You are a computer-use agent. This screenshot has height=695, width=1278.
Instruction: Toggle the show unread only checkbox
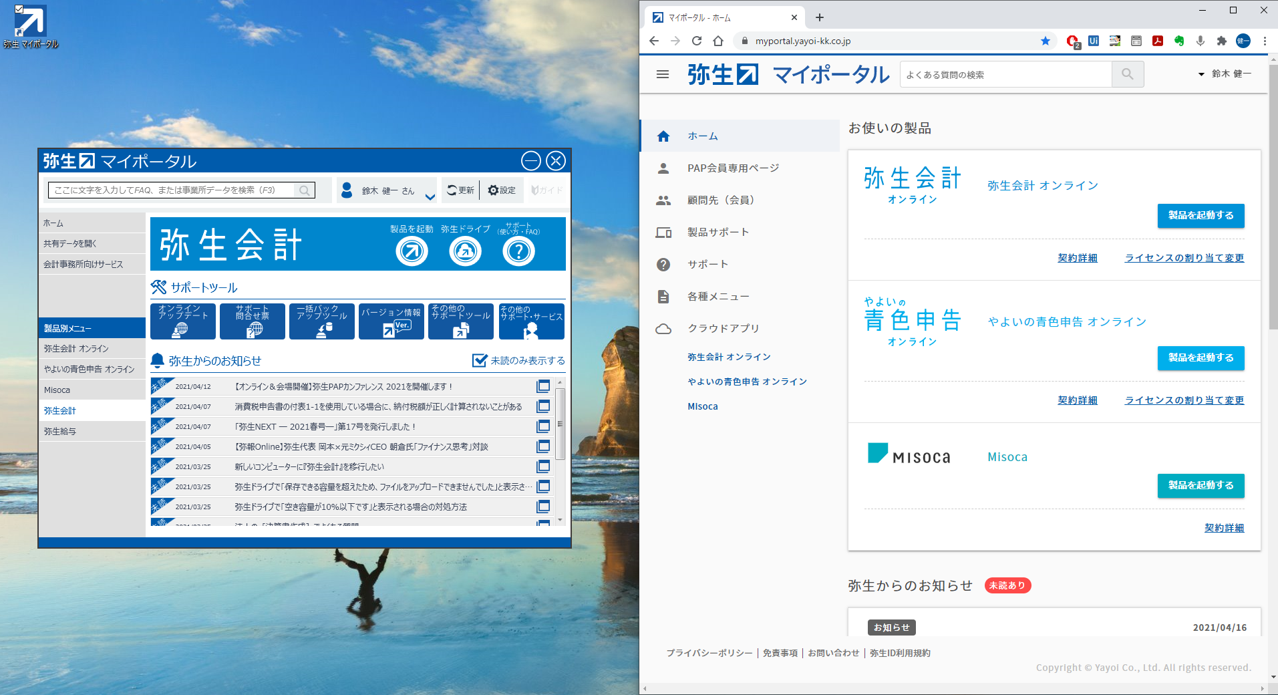coord(480,361)
